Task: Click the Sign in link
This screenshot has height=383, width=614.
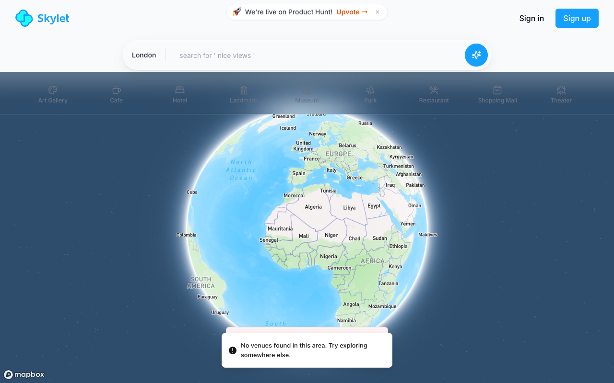Action: [x=531, y=18]
